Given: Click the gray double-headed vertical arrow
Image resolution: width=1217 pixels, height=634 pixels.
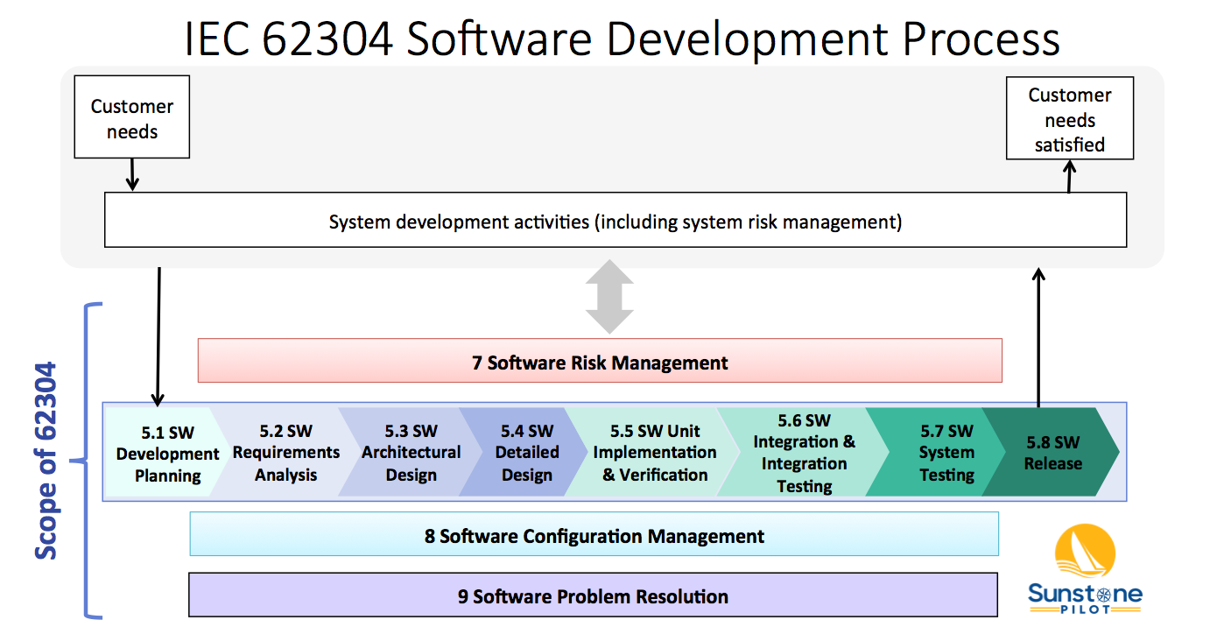Looking at the screenshot, I should tap(609, 296).
